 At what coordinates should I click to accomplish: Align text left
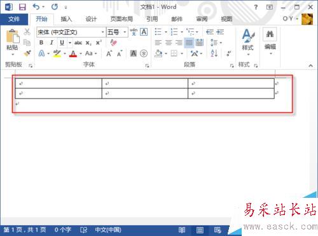(x=158, y=43)
